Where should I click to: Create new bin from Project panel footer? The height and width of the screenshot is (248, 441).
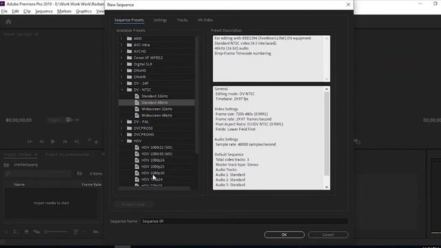(96, 231)
